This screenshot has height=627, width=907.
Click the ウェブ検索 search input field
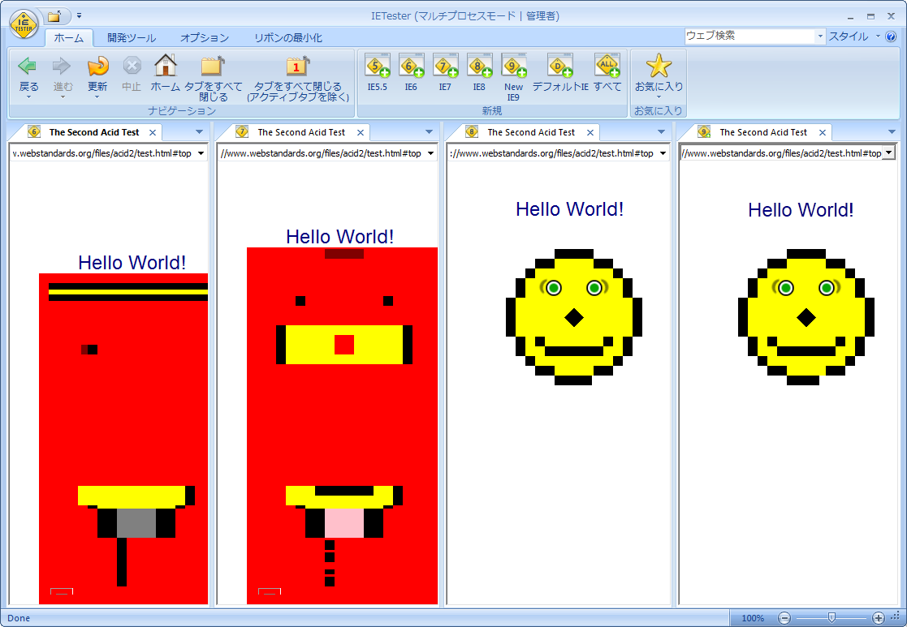pos(750,37)
